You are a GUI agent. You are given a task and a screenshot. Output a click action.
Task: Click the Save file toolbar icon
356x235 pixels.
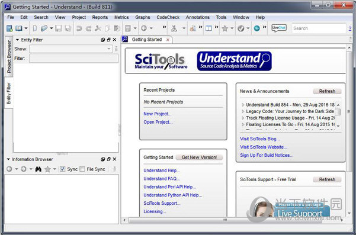point(59,28)
